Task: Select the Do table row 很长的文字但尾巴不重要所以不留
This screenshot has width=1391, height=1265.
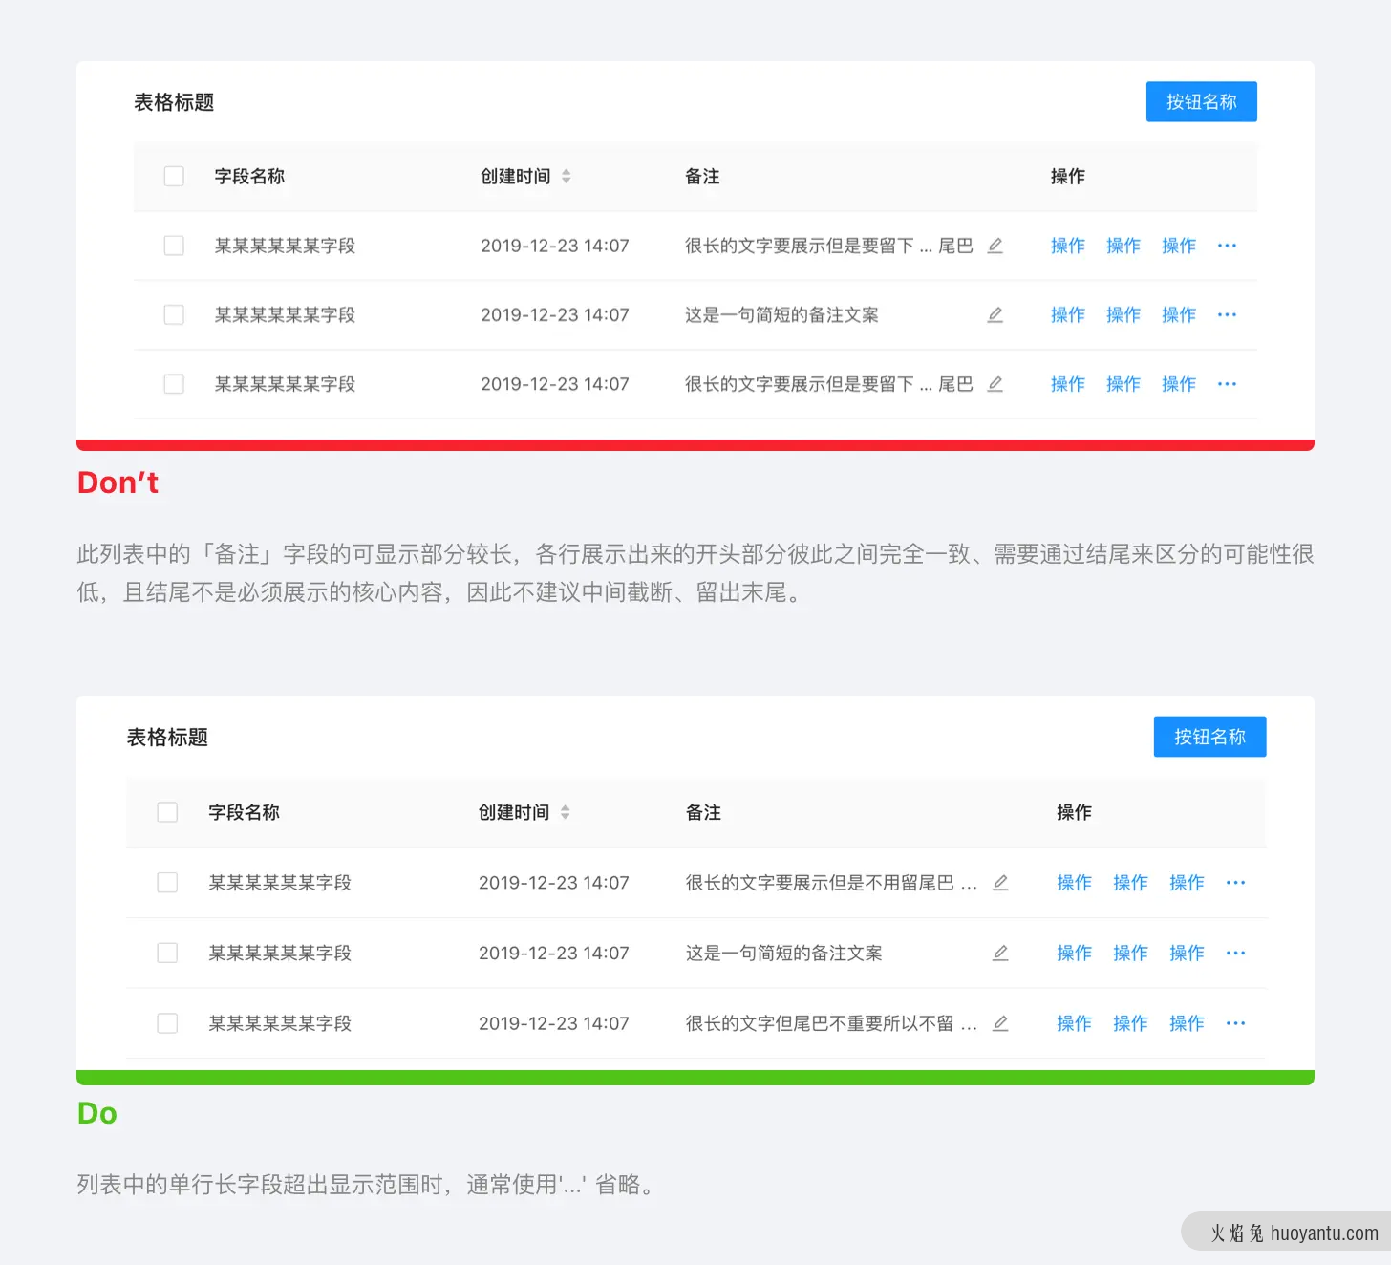Action: (167, 1023)
